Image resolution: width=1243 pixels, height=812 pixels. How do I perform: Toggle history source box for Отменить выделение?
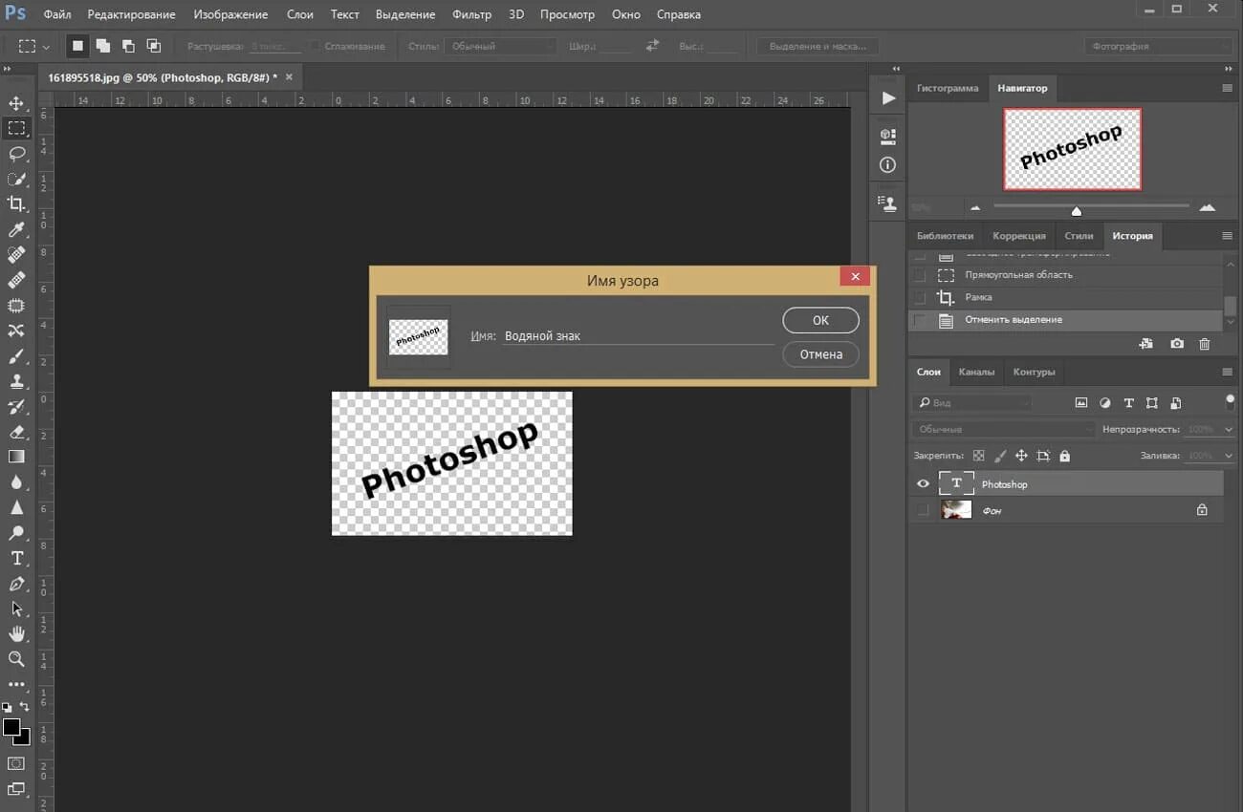(x=920, y=320)
